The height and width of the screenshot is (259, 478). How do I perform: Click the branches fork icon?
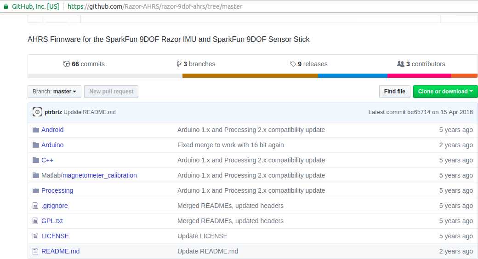tap(179, 64)
